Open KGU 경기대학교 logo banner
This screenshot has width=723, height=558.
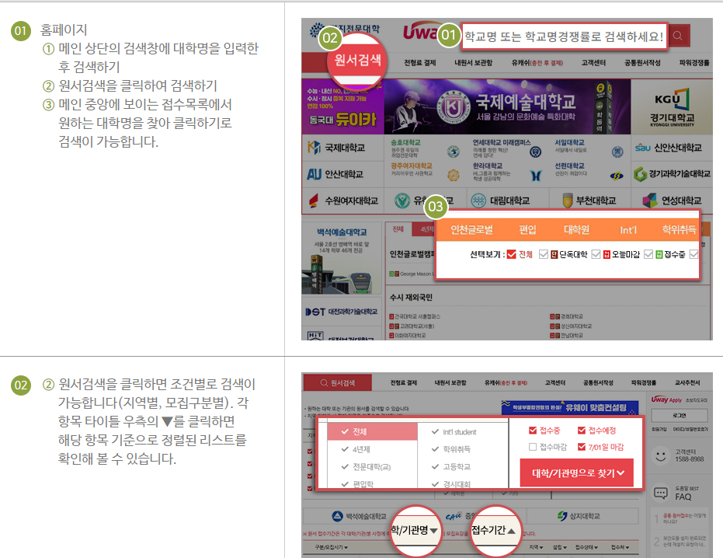pos(672,107)
